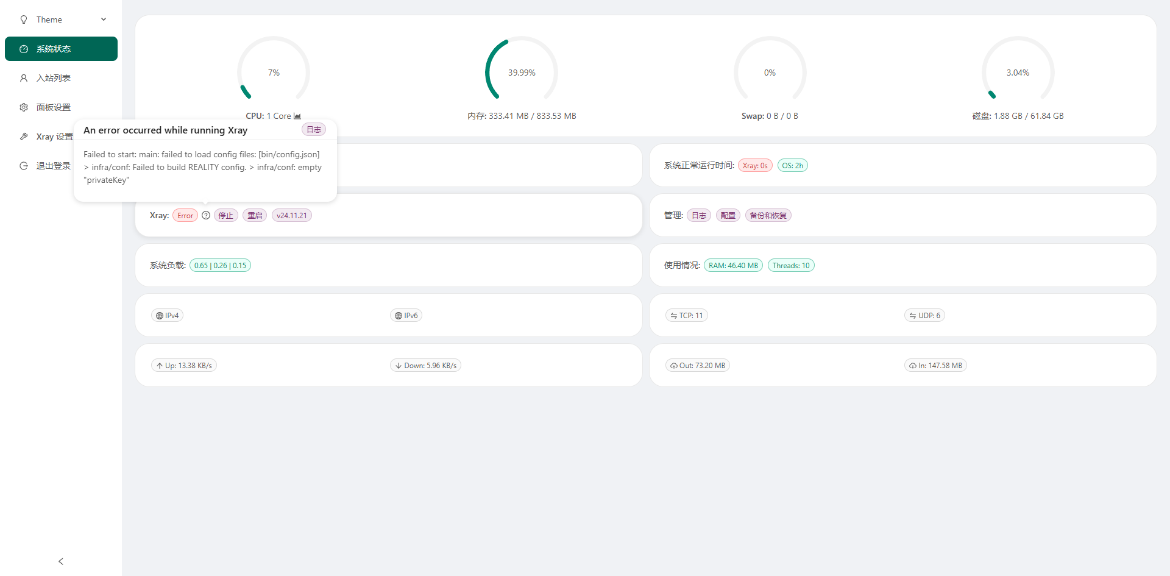1170x576 pixels.
Task: Click the TCP: 11 connections tag
Action: pos(687,315)
